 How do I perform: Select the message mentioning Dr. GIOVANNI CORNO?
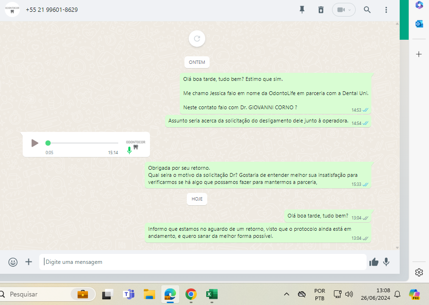pyautogui.click(x=275, y=93)
